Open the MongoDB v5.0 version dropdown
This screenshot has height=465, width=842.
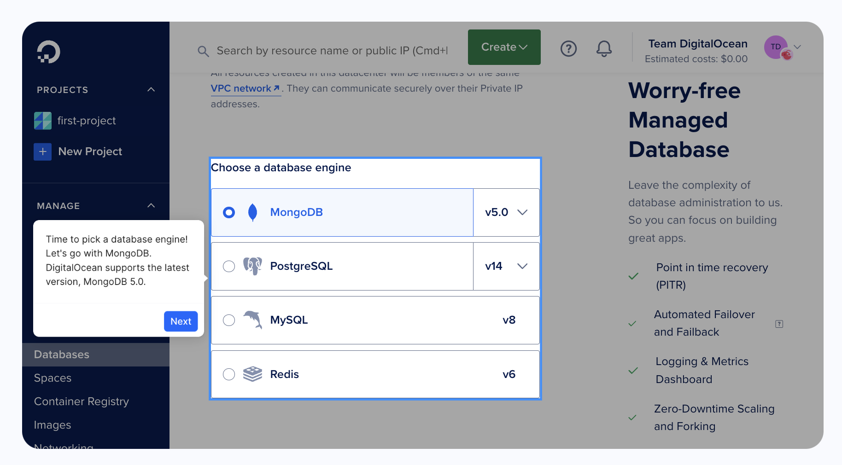click(x=506, y=212)
